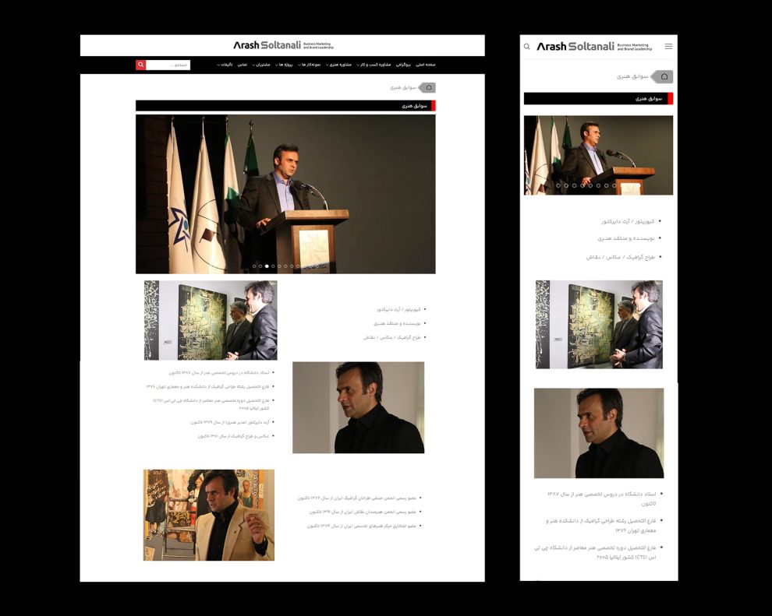Click the magnifier icon in mobile header
The image size is (772, 616).
[527, 47]
